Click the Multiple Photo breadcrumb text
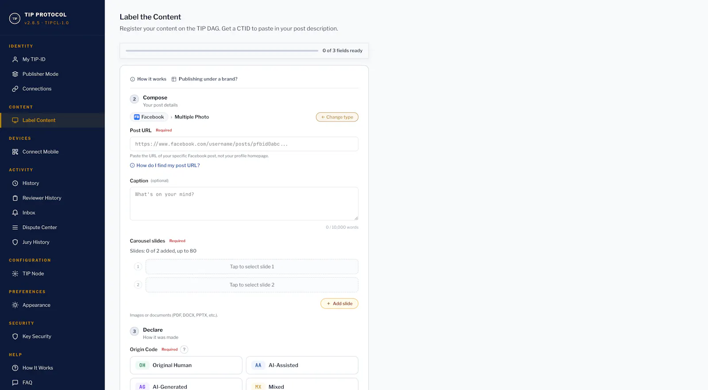 tap(192, 117)
